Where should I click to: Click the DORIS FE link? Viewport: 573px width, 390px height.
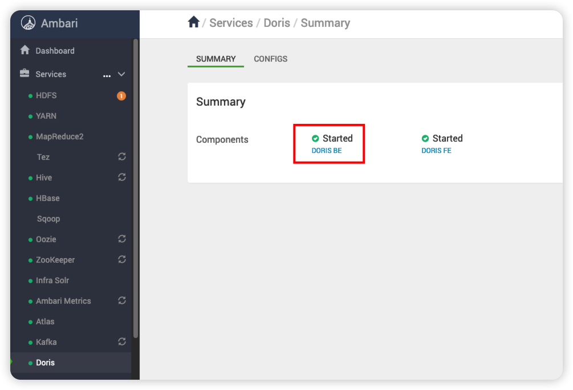click(x=436, y=150)
